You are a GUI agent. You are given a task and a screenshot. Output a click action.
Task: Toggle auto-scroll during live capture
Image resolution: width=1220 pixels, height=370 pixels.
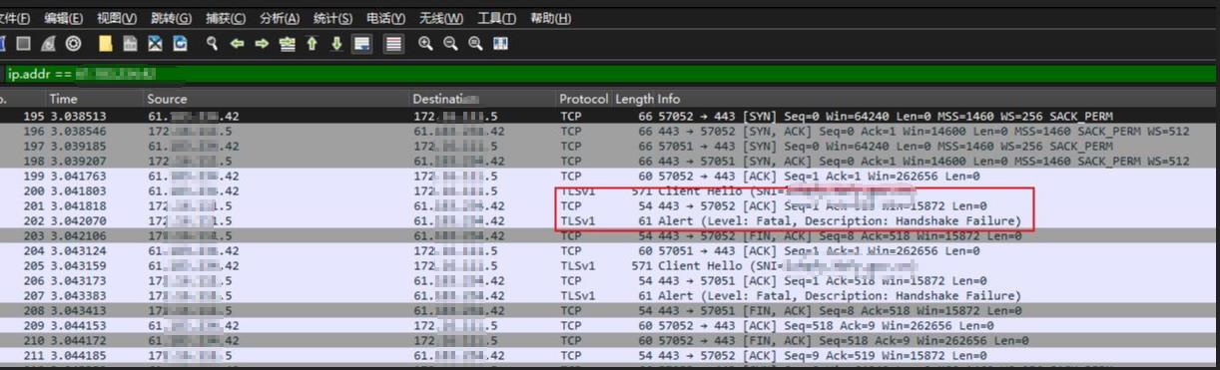coord(362,44)
